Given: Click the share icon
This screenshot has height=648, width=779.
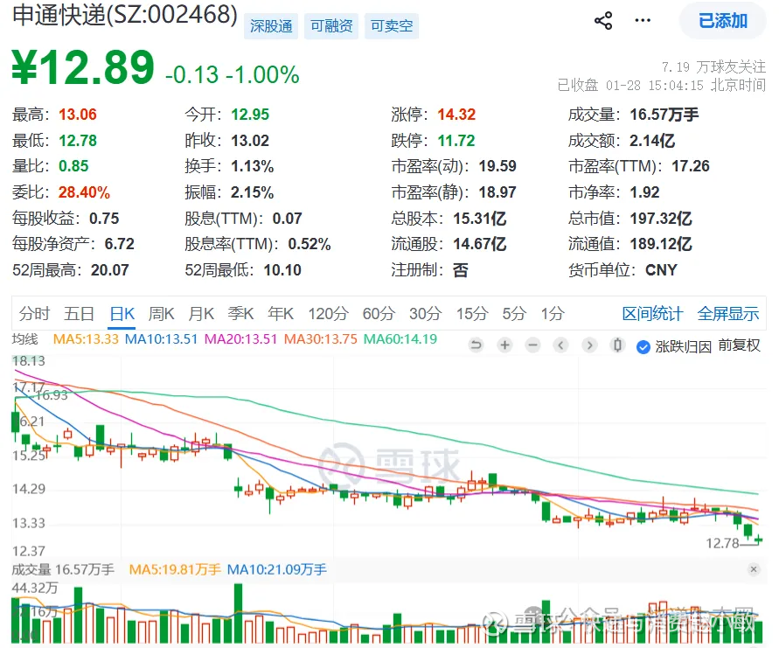Looking at the screenshot, I should pos(603,21).
